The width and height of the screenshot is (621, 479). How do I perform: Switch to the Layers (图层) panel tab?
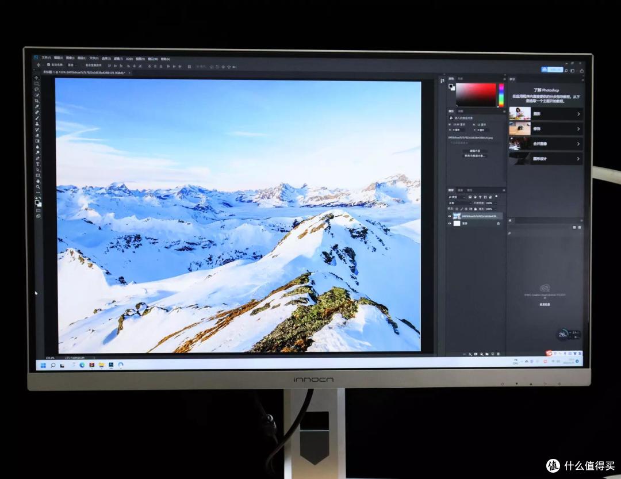(x=451, y=190)
